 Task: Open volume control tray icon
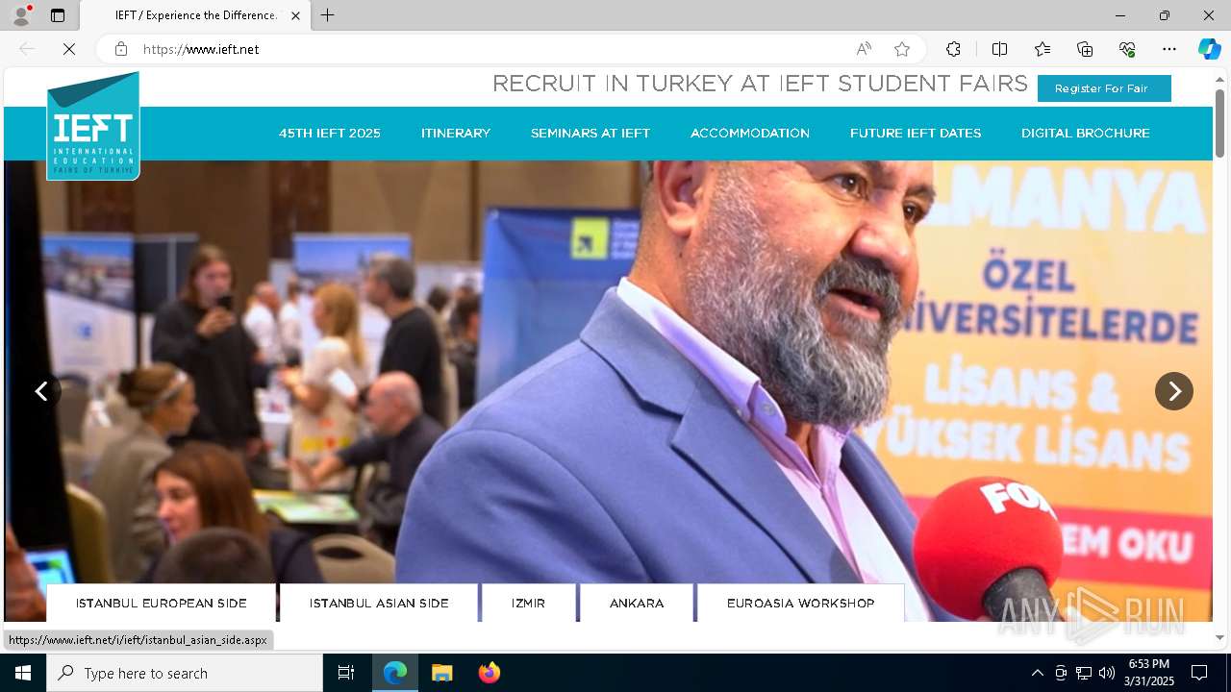pyautogui.click(x=1107, y=673)
